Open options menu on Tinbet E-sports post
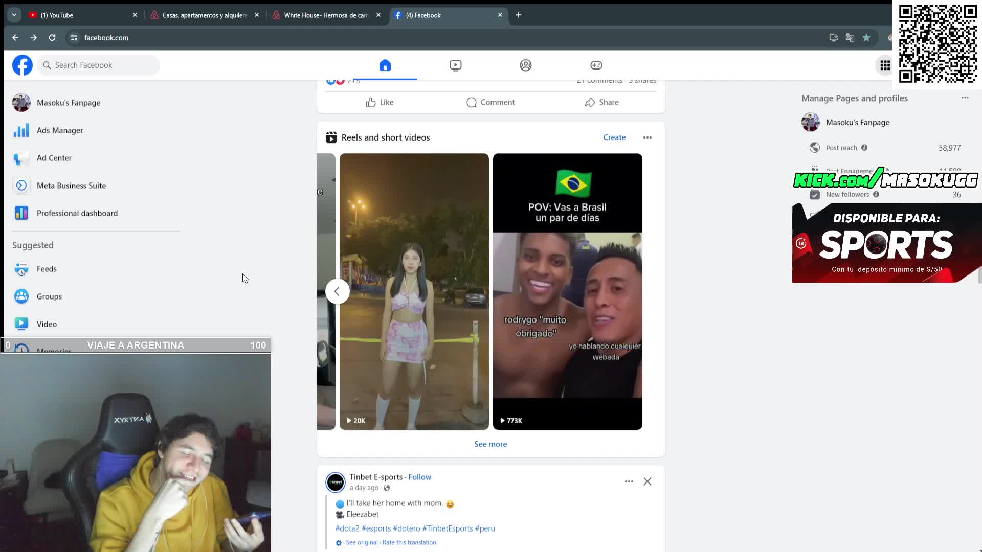This screenshot has height=552, width=982. [x=628, y=481]
